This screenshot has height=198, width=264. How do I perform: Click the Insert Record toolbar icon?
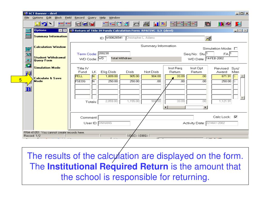(x=61, y=24)
